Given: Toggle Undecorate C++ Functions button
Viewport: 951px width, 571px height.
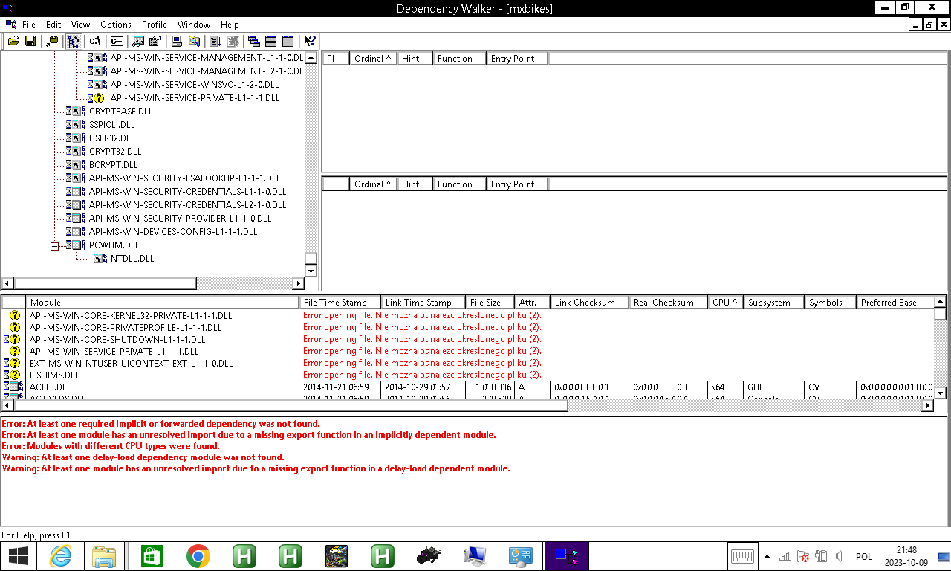Looking at the screenshot, I should tap(116, 41).
